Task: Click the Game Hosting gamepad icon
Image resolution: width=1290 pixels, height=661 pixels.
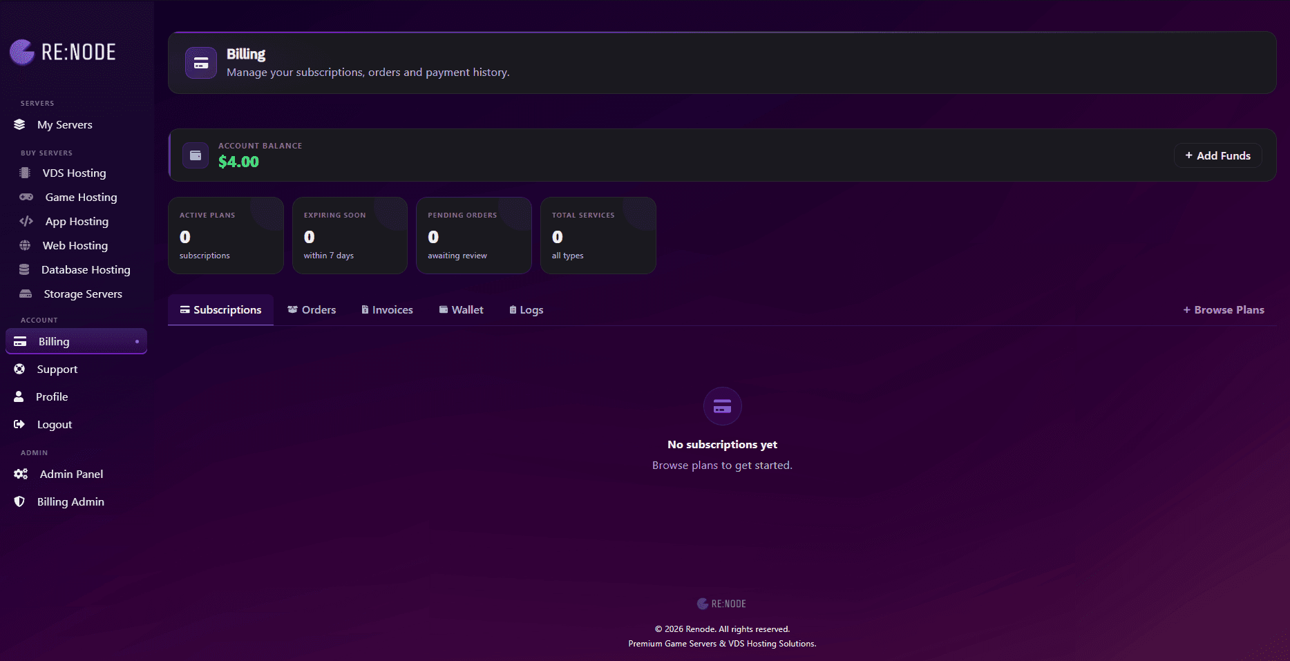Action: coord(26,197)
